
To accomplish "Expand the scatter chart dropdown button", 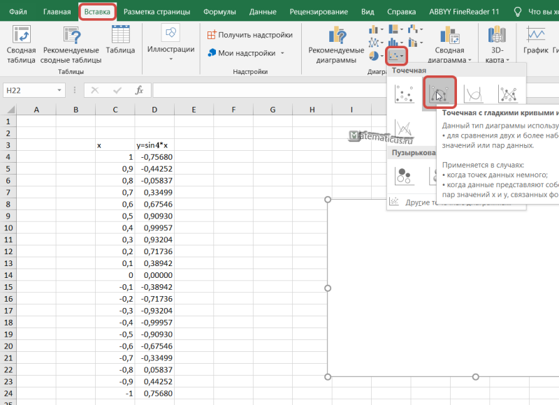I will pyautogui.click(x=396, y=56).
